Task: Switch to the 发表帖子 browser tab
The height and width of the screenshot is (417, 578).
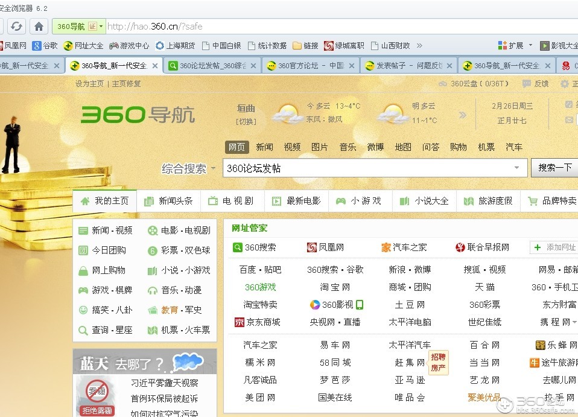Action: [409, 66]
